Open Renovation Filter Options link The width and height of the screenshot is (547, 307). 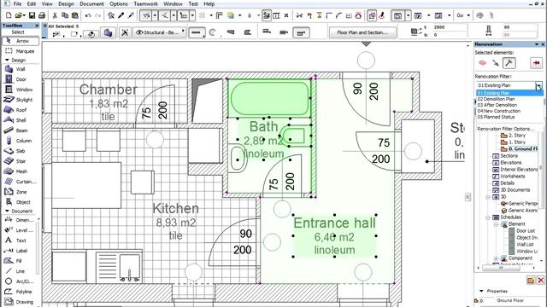coord(505,129)
